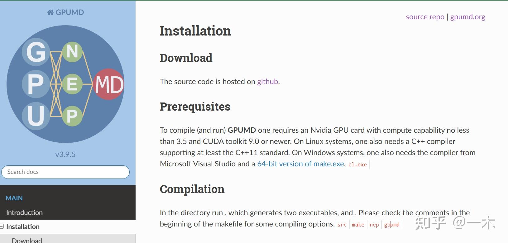Click the gpumd code snippet
This screenshot has width=508, height=243.
392,225
